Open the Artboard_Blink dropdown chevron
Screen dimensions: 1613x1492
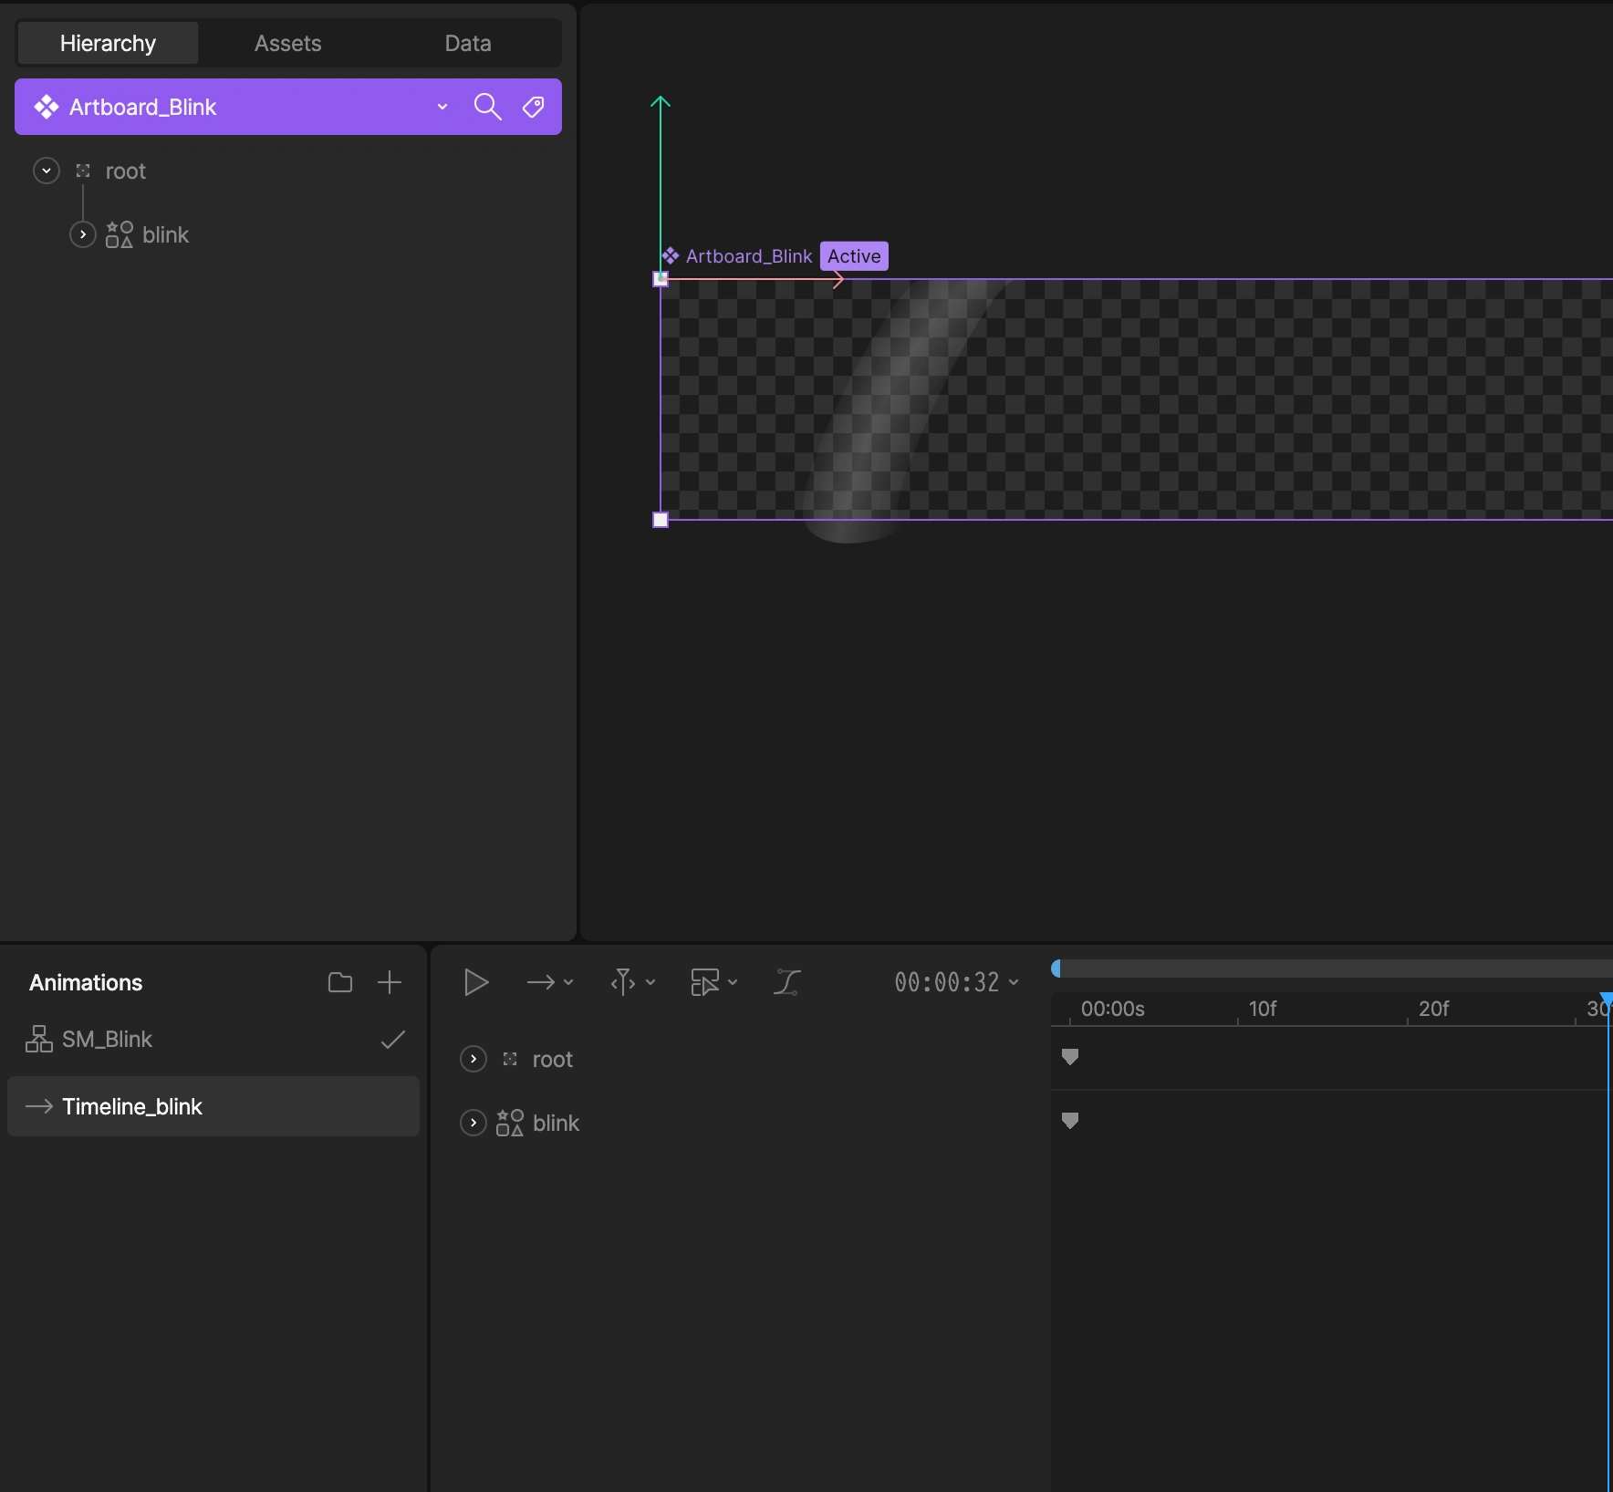click(x=442, y=107)
